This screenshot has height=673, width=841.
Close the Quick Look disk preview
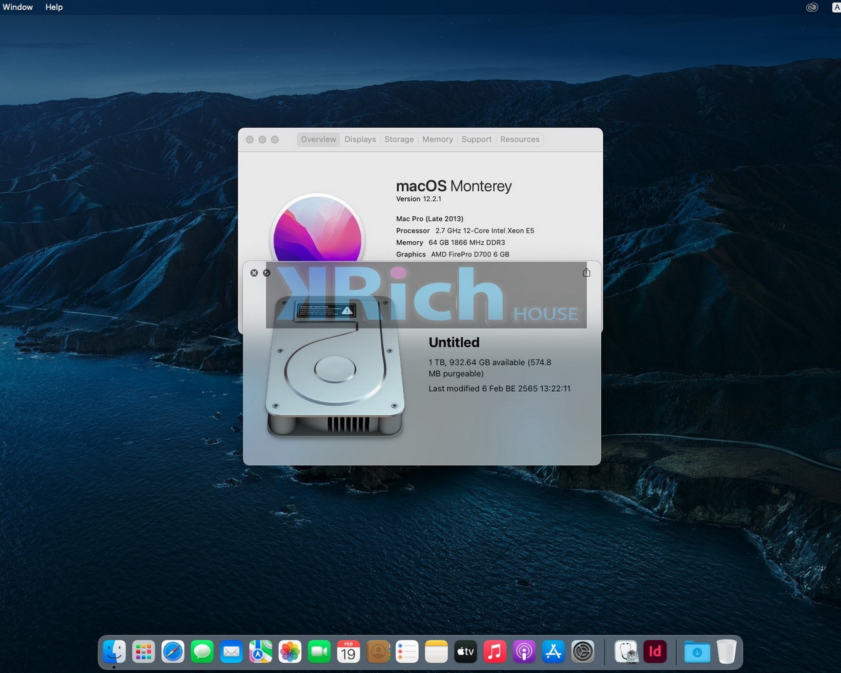pyautogui.click(x=254, y=273)
